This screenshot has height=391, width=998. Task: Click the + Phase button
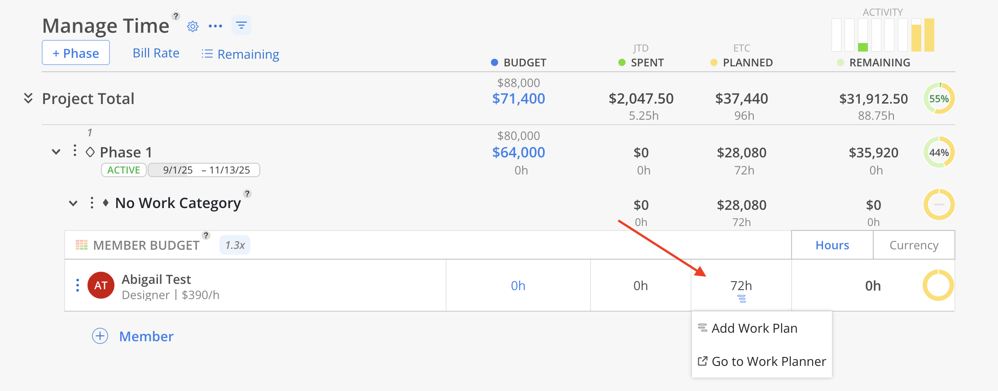tap(76, 53)
